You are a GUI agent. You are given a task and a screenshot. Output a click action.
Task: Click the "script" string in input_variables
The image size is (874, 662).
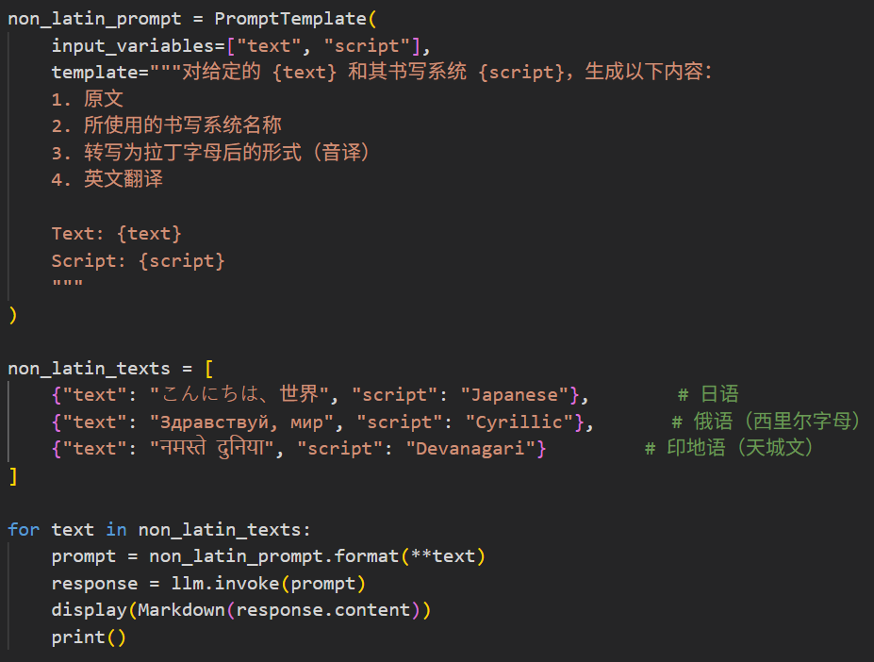(x=368, y=45)
